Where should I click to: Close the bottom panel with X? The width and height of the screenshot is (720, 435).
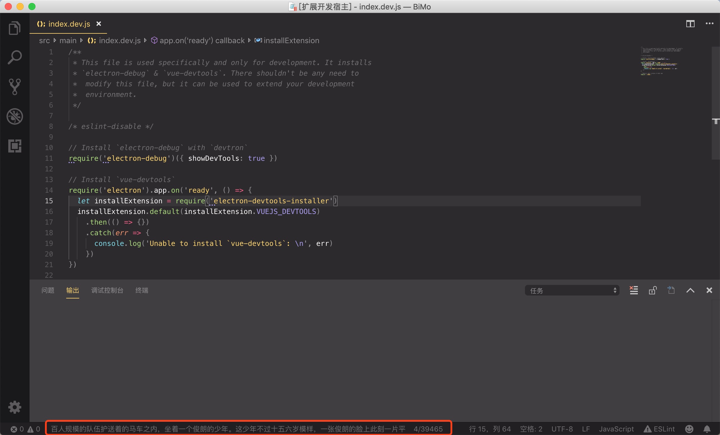click(x=709, y=290)
